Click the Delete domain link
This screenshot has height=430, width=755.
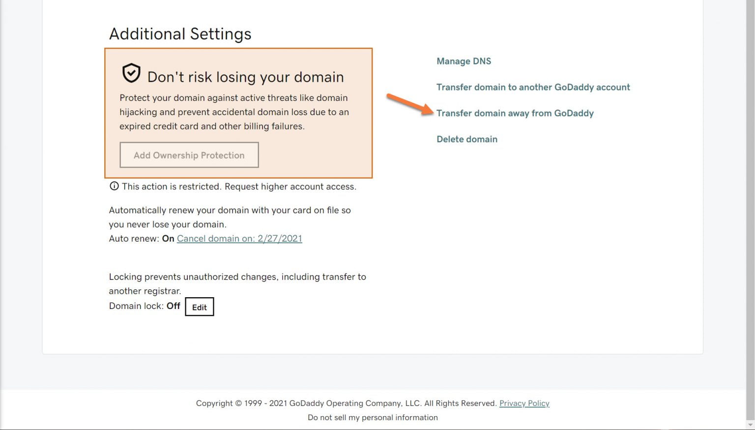466,139
